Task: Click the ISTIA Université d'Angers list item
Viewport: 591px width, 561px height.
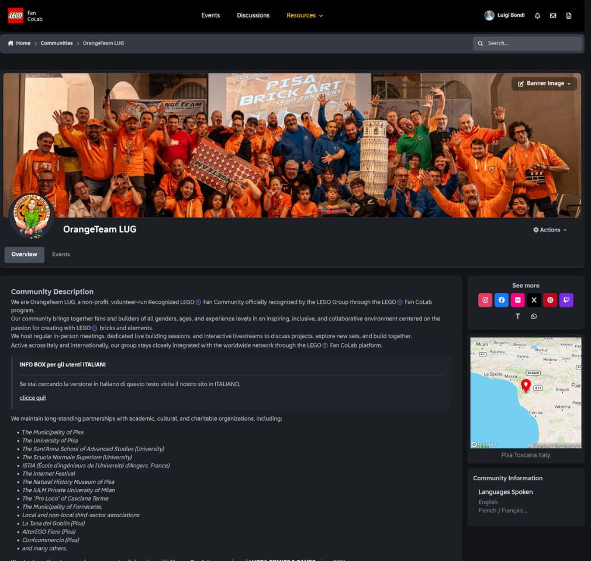Action: click(96, 465)
